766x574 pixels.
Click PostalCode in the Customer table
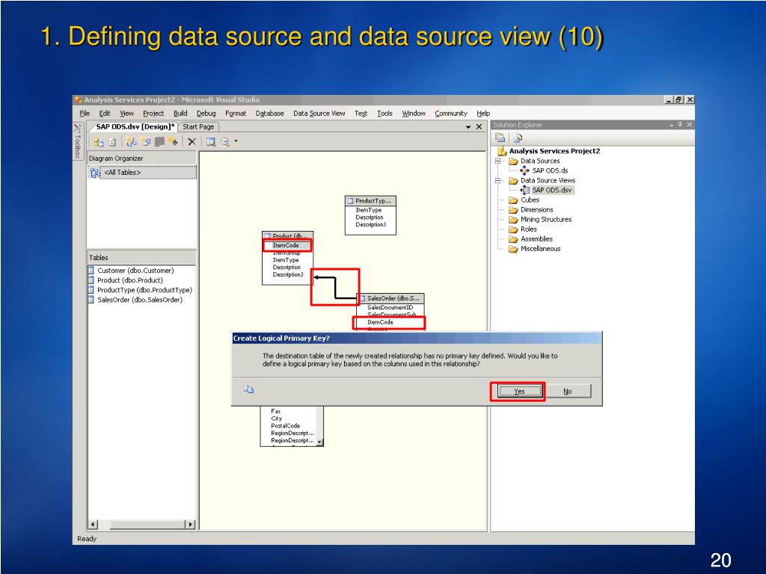(285, 425)
